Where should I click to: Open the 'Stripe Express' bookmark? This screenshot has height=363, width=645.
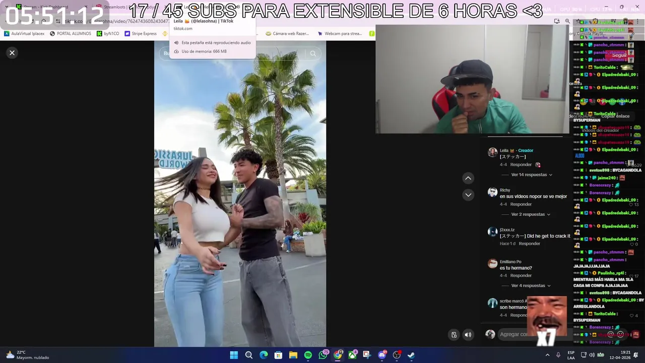pos(141,34)
